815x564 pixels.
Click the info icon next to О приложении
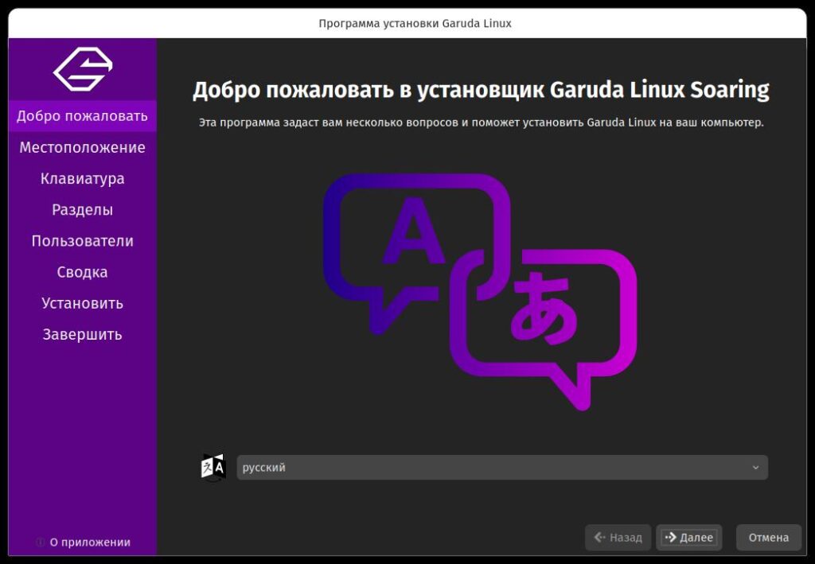point(40,543)
